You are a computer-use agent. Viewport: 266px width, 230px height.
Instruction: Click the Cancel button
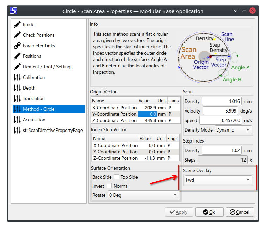tap(240, 212)
